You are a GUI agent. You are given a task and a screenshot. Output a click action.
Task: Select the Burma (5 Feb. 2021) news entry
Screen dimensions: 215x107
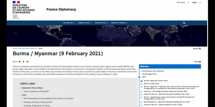pyautogui.click(x=152, y=84)
